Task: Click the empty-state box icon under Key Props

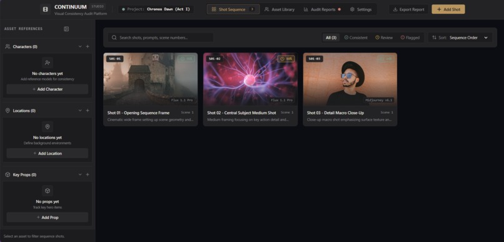Action: tap(48, 191)
